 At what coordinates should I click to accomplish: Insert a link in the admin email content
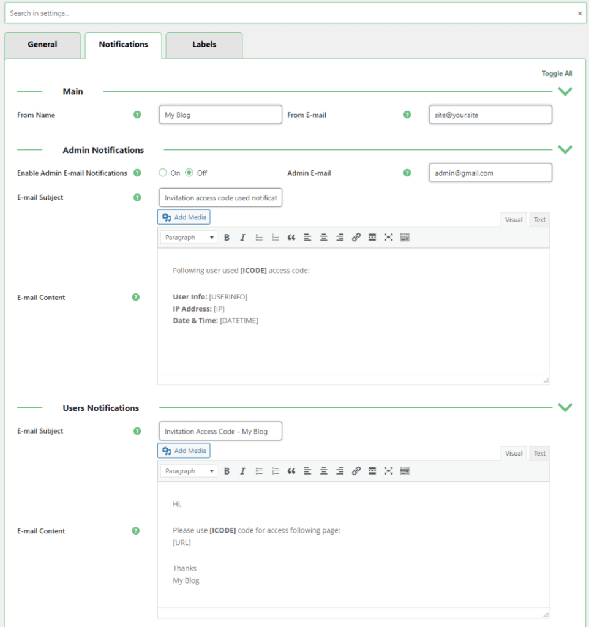(356, 237)
